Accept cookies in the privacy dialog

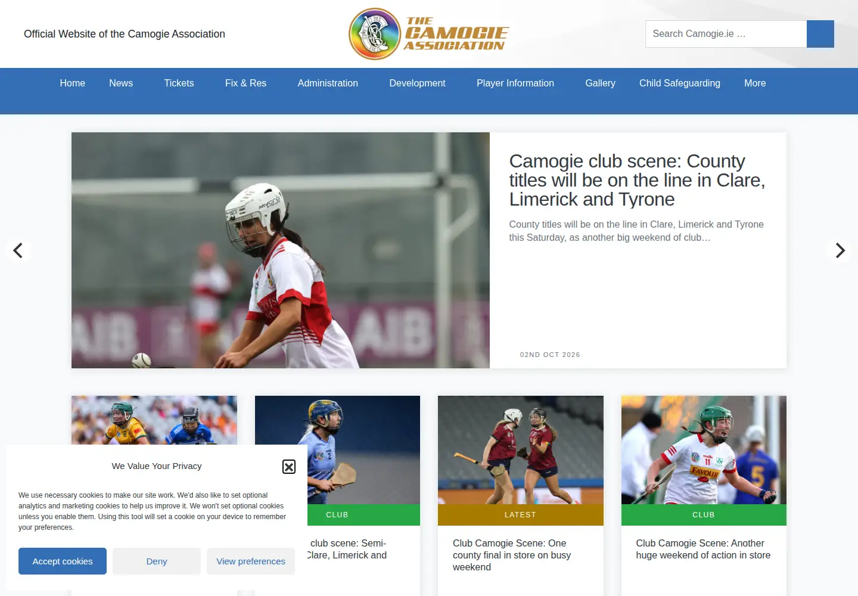63,561
